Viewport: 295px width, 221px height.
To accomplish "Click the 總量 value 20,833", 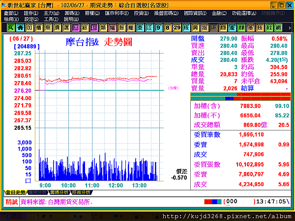I will point(229,75).
